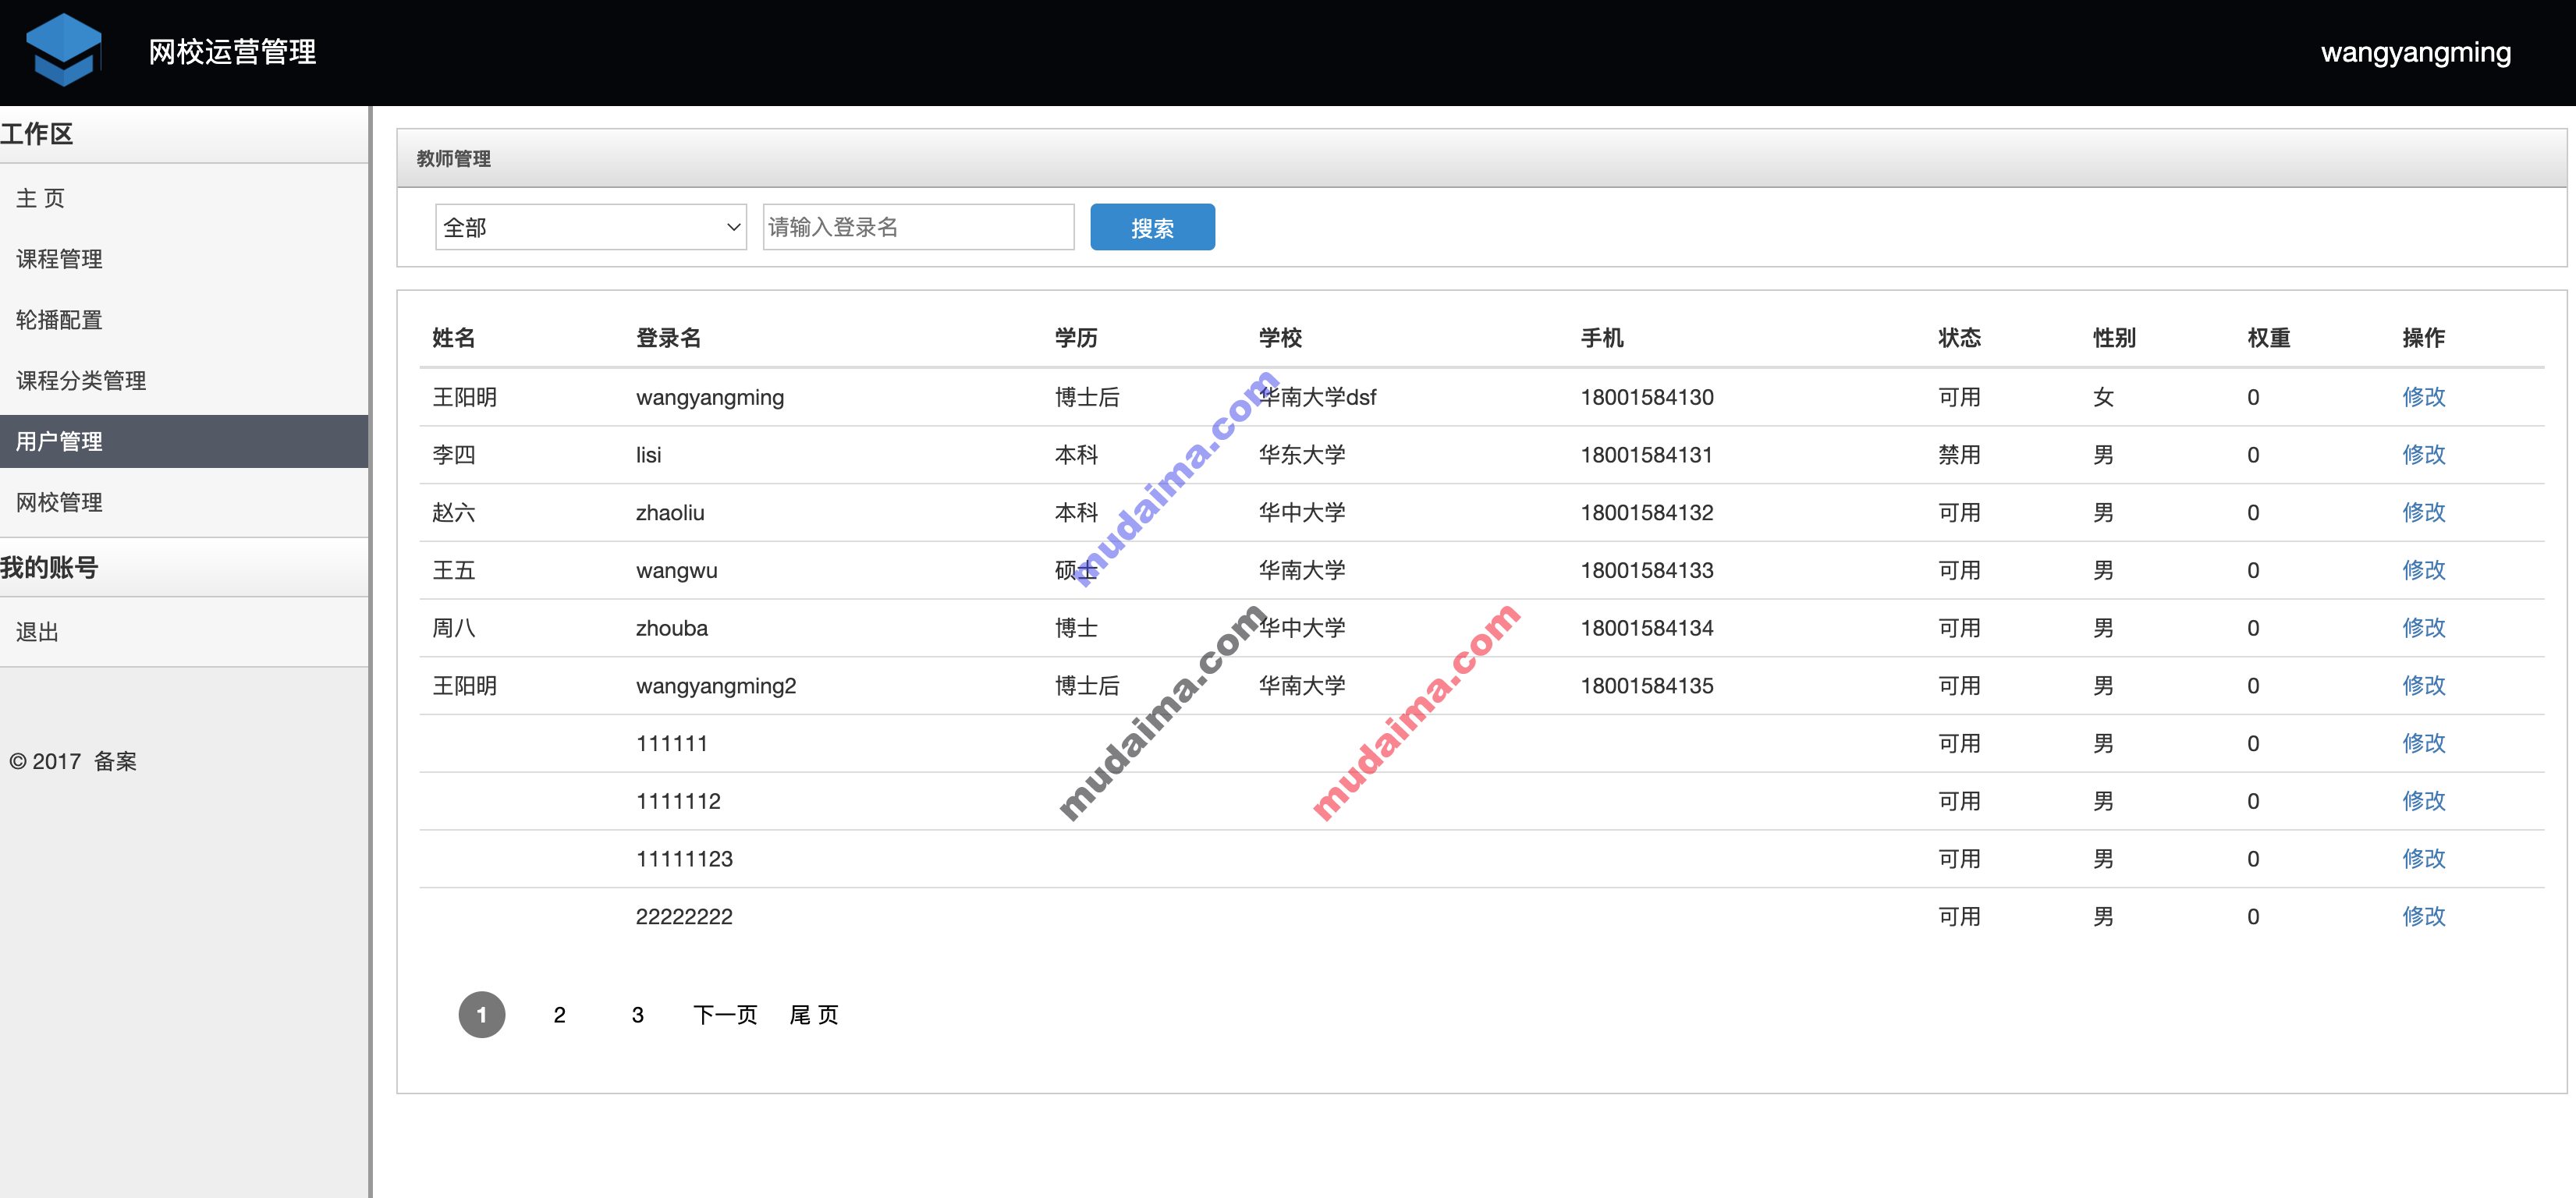
Task: Click 修改 for wangwu row
Action: click(2423, 570)
